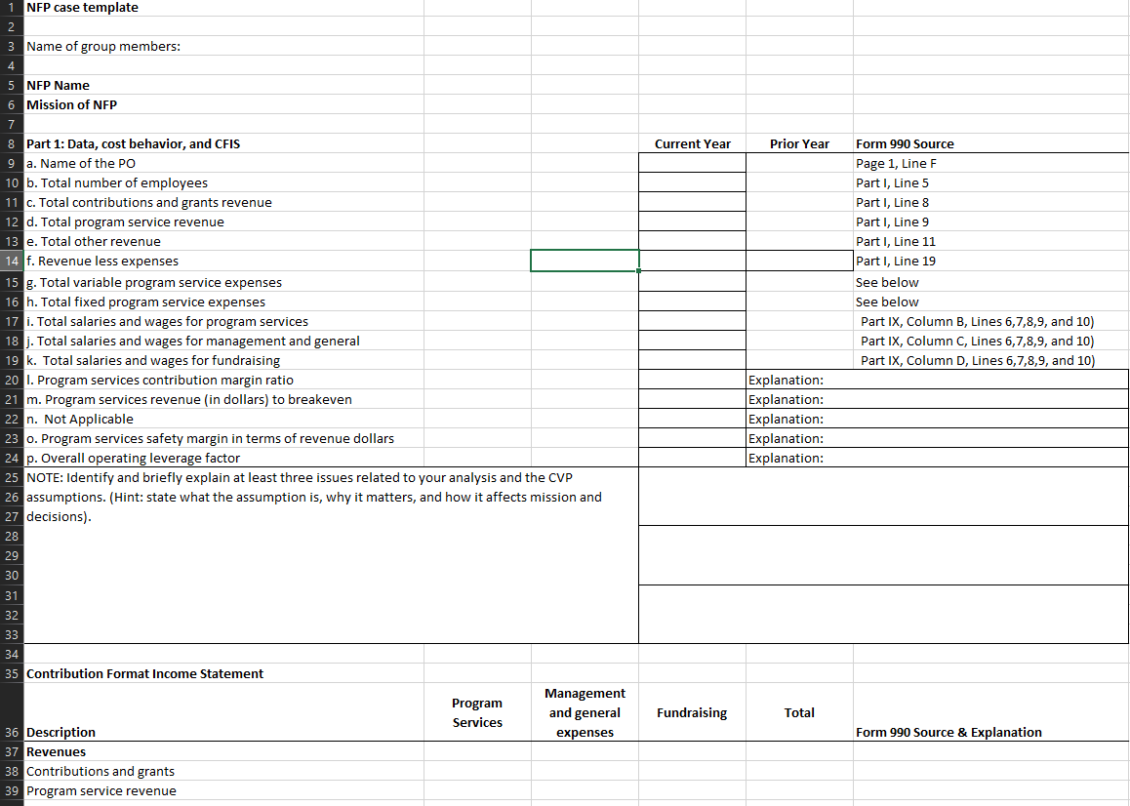Image resolution: width=1130 pixels, height=806 pixels.
Task: Select the 'Program Services' column header
Action: [477, 712]
